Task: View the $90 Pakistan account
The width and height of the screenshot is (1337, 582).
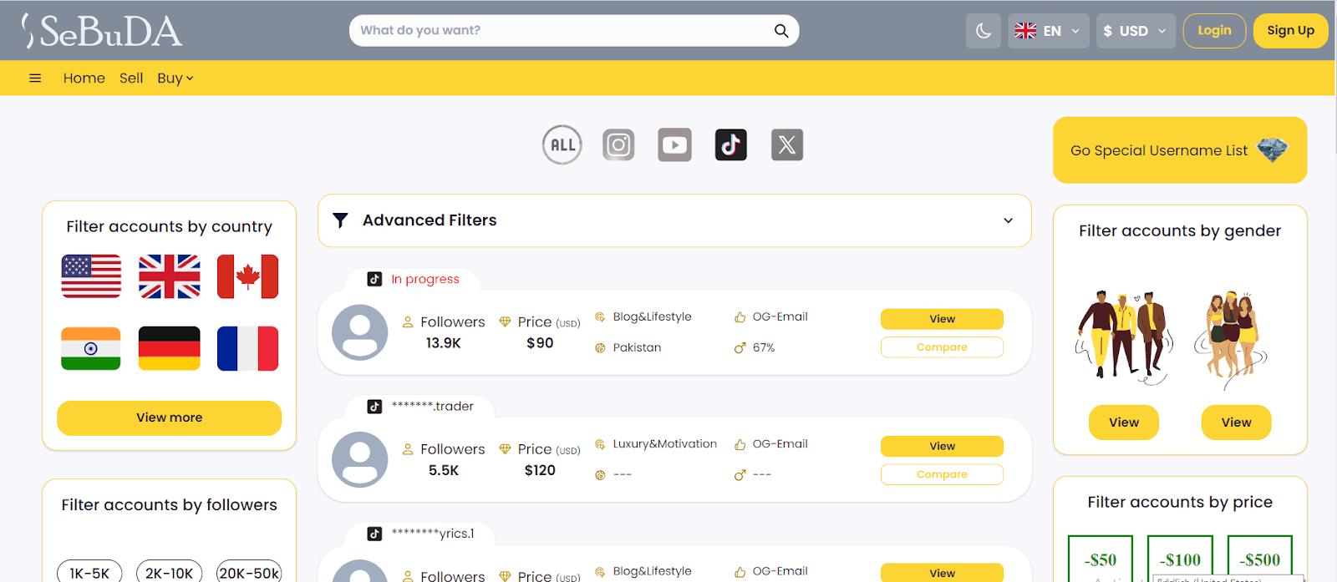Action: [942, 319]
